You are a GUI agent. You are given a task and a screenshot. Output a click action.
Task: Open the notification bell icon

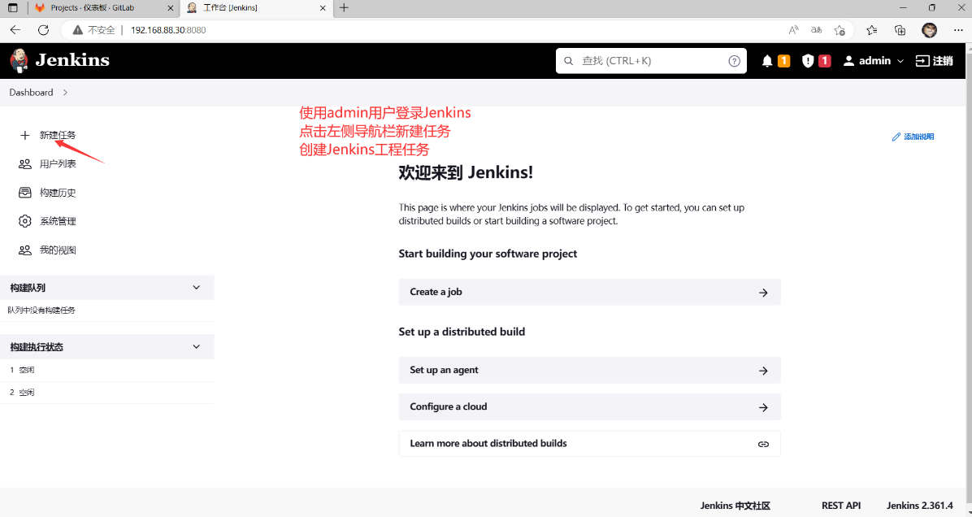click(x=767, y=61)
